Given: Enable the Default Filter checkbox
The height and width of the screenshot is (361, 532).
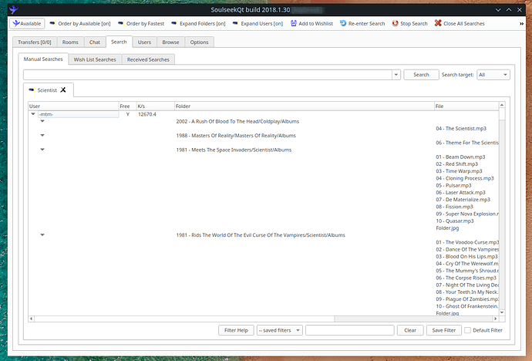Looking at the screenshot, I should [x=467, y=330].
